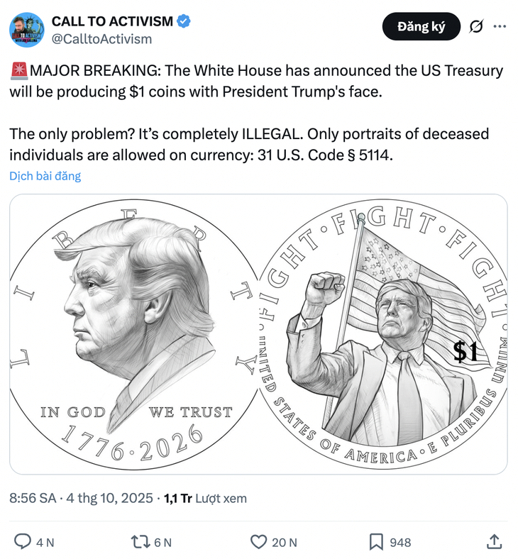
Task: Click the 6 N repost count
Action: click(163, 542)
